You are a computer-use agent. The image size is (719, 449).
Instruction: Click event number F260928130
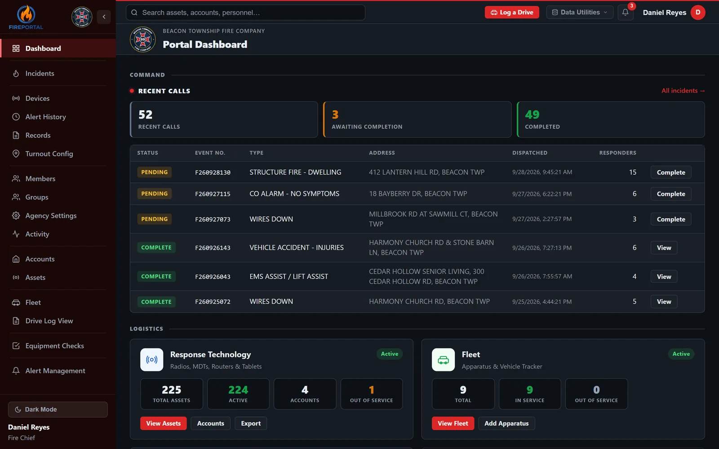pyautogui.click(x=213, y=172)
